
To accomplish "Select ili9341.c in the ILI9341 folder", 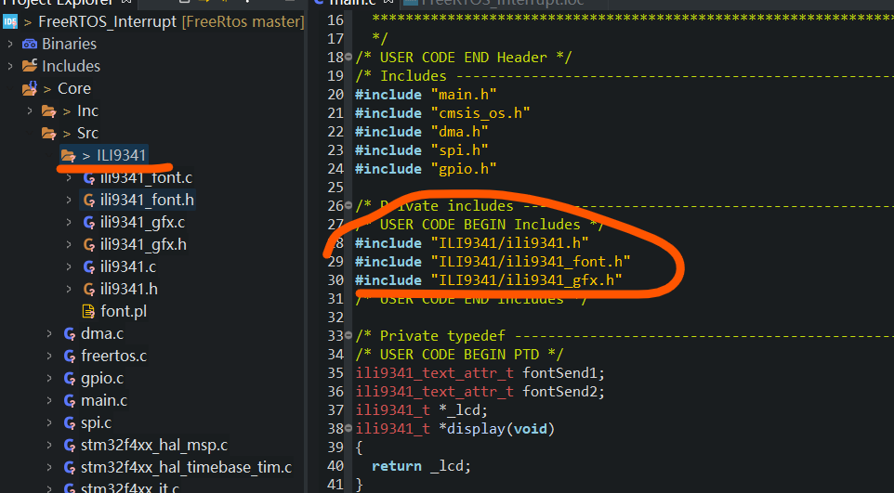I will point(128,266).
